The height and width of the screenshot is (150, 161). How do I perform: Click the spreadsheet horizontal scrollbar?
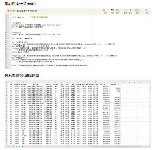[x=118, y=147]
